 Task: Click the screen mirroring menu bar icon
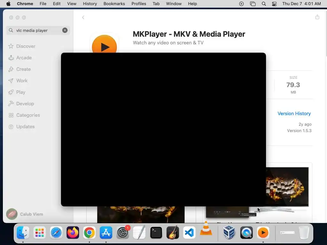tap(253, 4)
